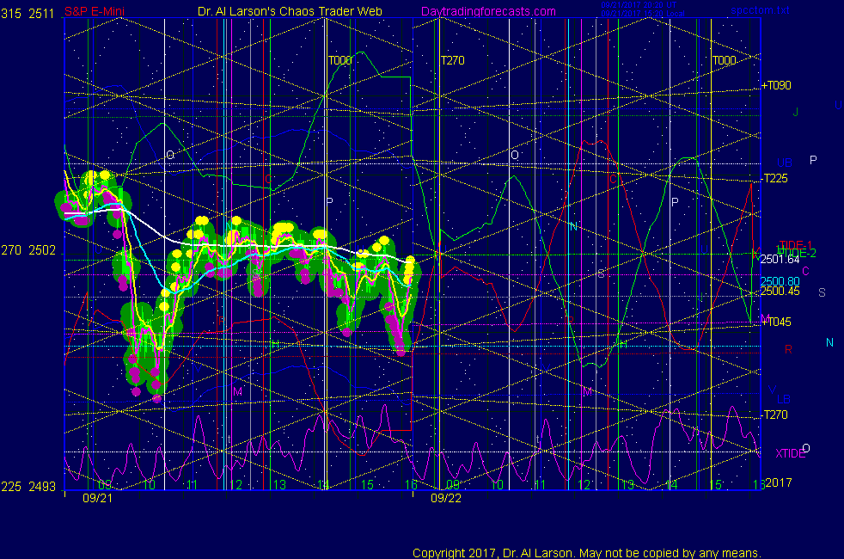This screenshot has width=844, height=559.
Task: Click the "09/21/2017 20:20 UT" timestamp
Action: coord(639,5)
